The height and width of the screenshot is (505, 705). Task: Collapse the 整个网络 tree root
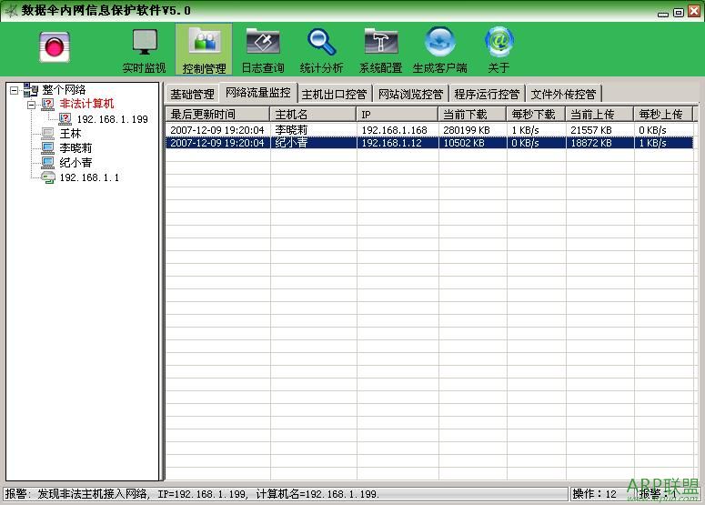point(15,90)
